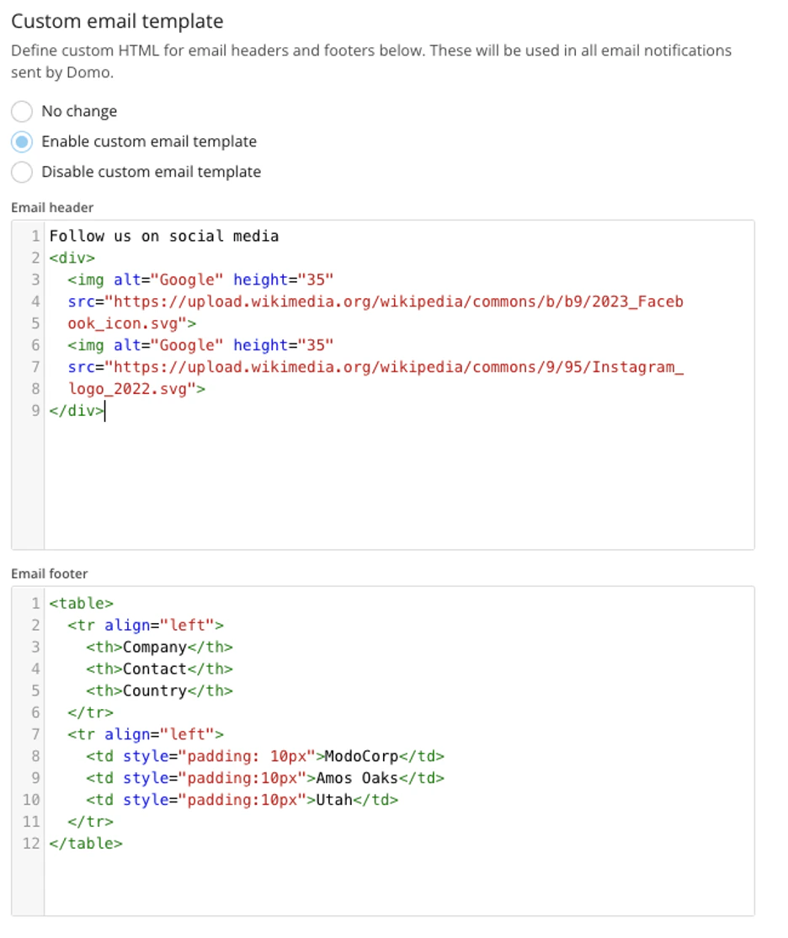This screenshot has width=788, height=938.
Task: Click the Email footer label
Action: (50, 573)
